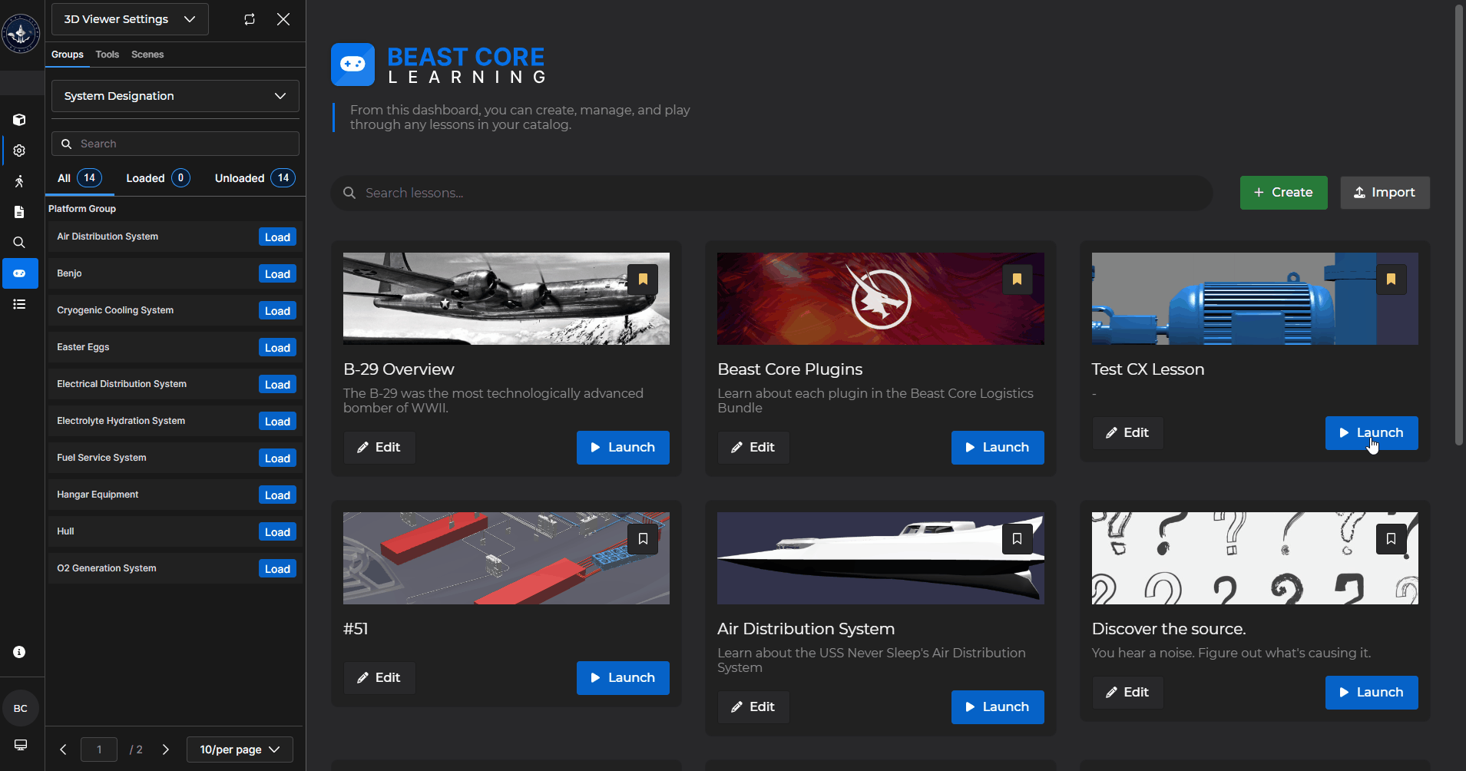The width and height of the screenshot is (1466, 771).
Task: Toggle bookmark on Test CX Lesson
Action: pyautogui.click(x=1391, y=280)
